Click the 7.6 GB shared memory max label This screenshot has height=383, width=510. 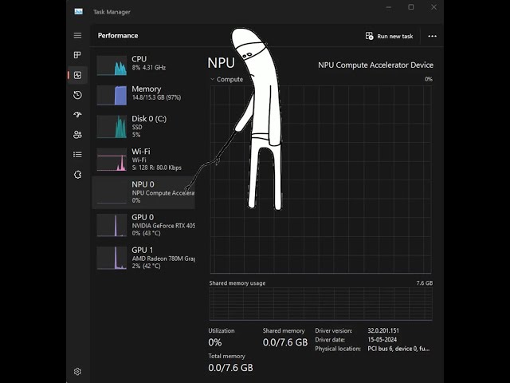pyautogui.click(x=425, y=283)
